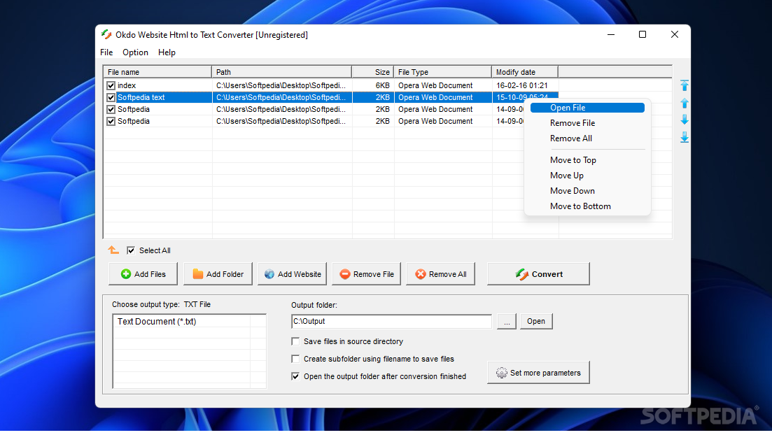Toggle the Select All checkbox
772x435 pixels.
coord(130,250)
